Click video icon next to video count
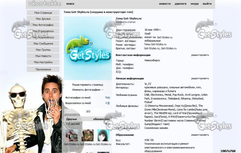241x153 pixels. pyautogui.click(x=108, y=103)
